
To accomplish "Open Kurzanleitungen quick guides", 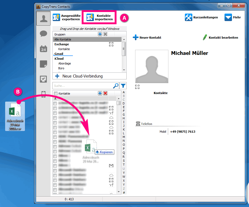I will (x=201, y=17).
